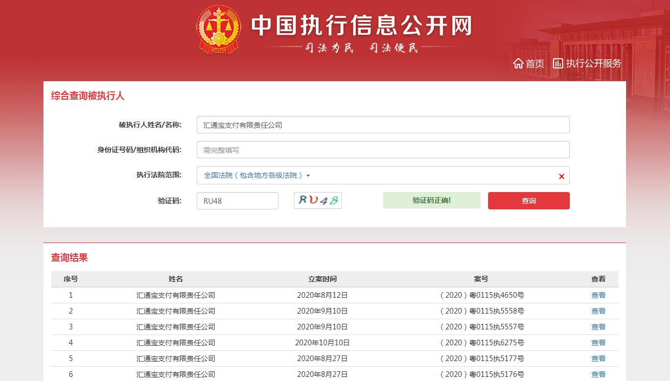Click the 验证码正确 confirmation button
670x381 pixels.
click(x=431, y=200)
